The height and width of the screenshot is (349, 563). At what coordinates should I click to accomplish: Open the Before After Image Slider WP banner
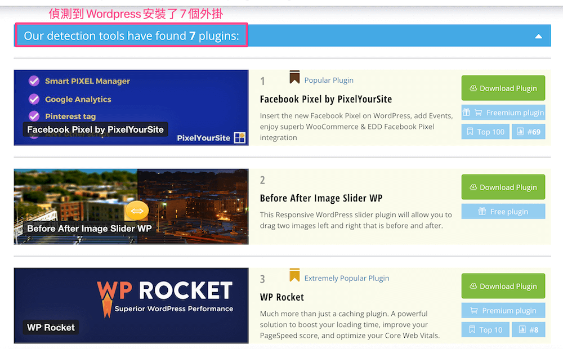pos(131,207)
